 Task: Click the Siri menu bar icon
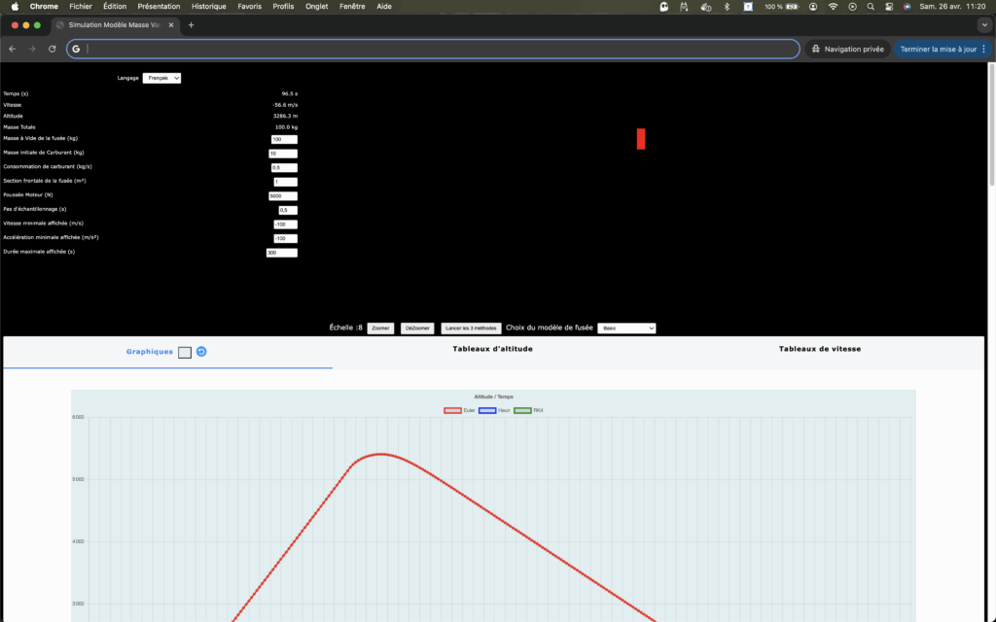[907, 7]
